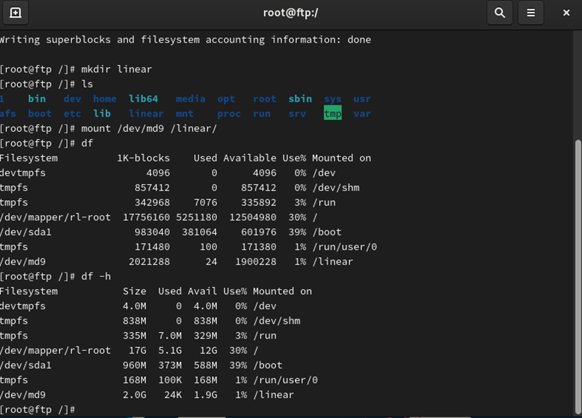Click the /linear mount in df -h output
582x418 pixels.
click(x=273, y=395)
